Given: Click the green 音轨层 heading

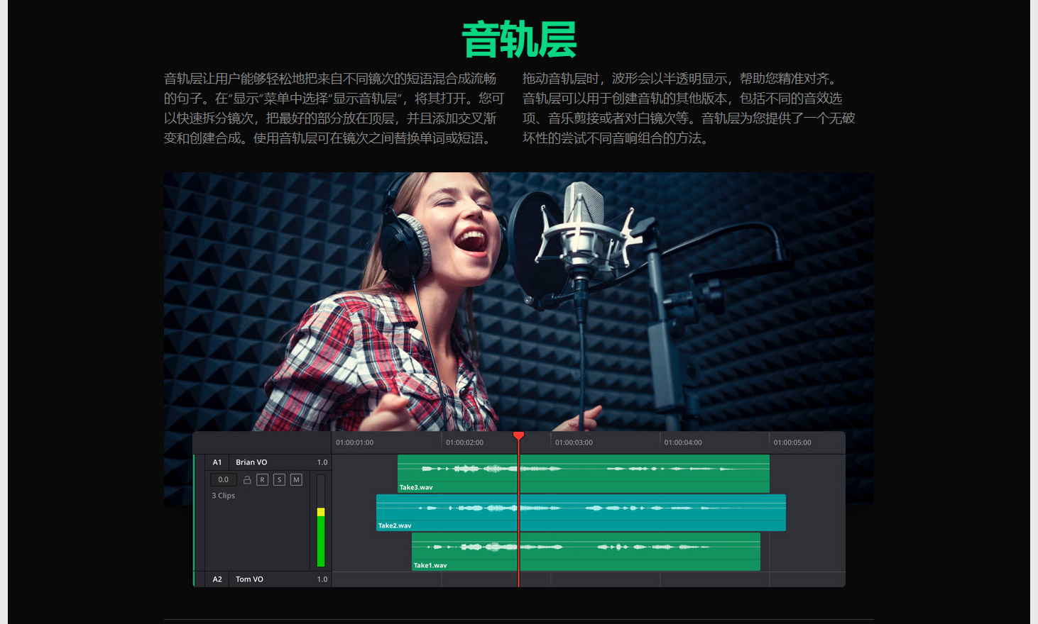Looking at the screenshot, I should pos(519,40).
